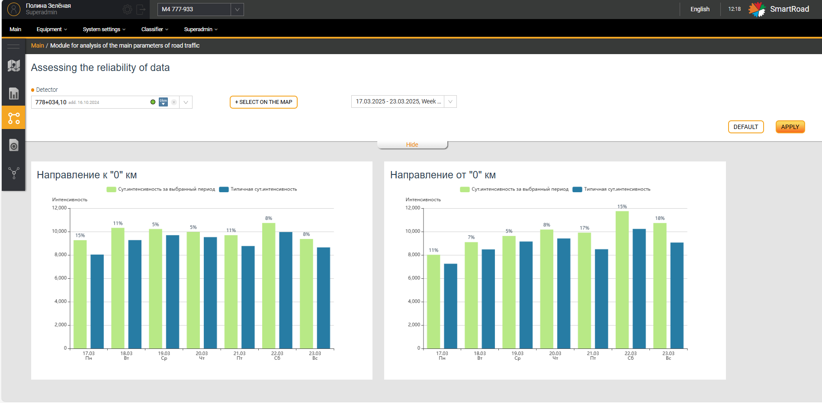The height and width of the screenshot is (403, 822).
Task: Expand the Detector dropdown arrow
Action: 186,102
